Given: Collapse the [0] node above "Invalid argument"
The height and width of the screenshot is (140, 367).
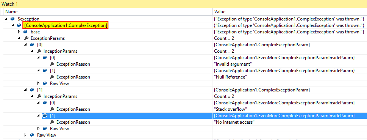Looking at the screenshot, I should click(38, 57).
